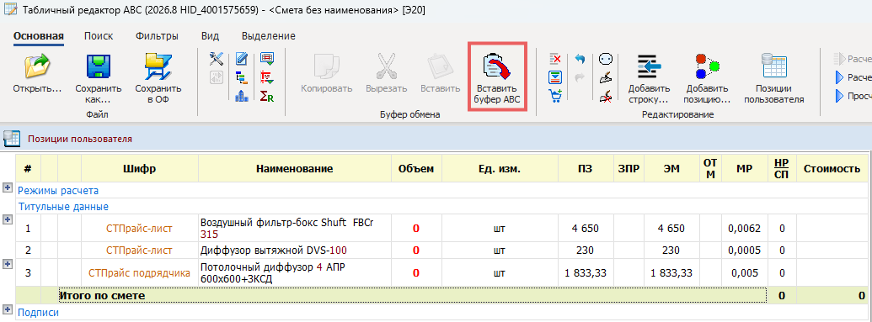Click the ПЗ value 4 650 in row 1

(x=585, y=228)
